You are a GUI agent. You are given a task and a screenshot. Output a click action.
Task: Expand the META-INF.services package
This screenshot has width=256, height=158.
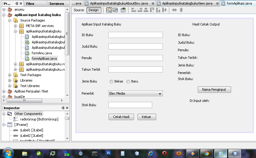coord(15,26)
